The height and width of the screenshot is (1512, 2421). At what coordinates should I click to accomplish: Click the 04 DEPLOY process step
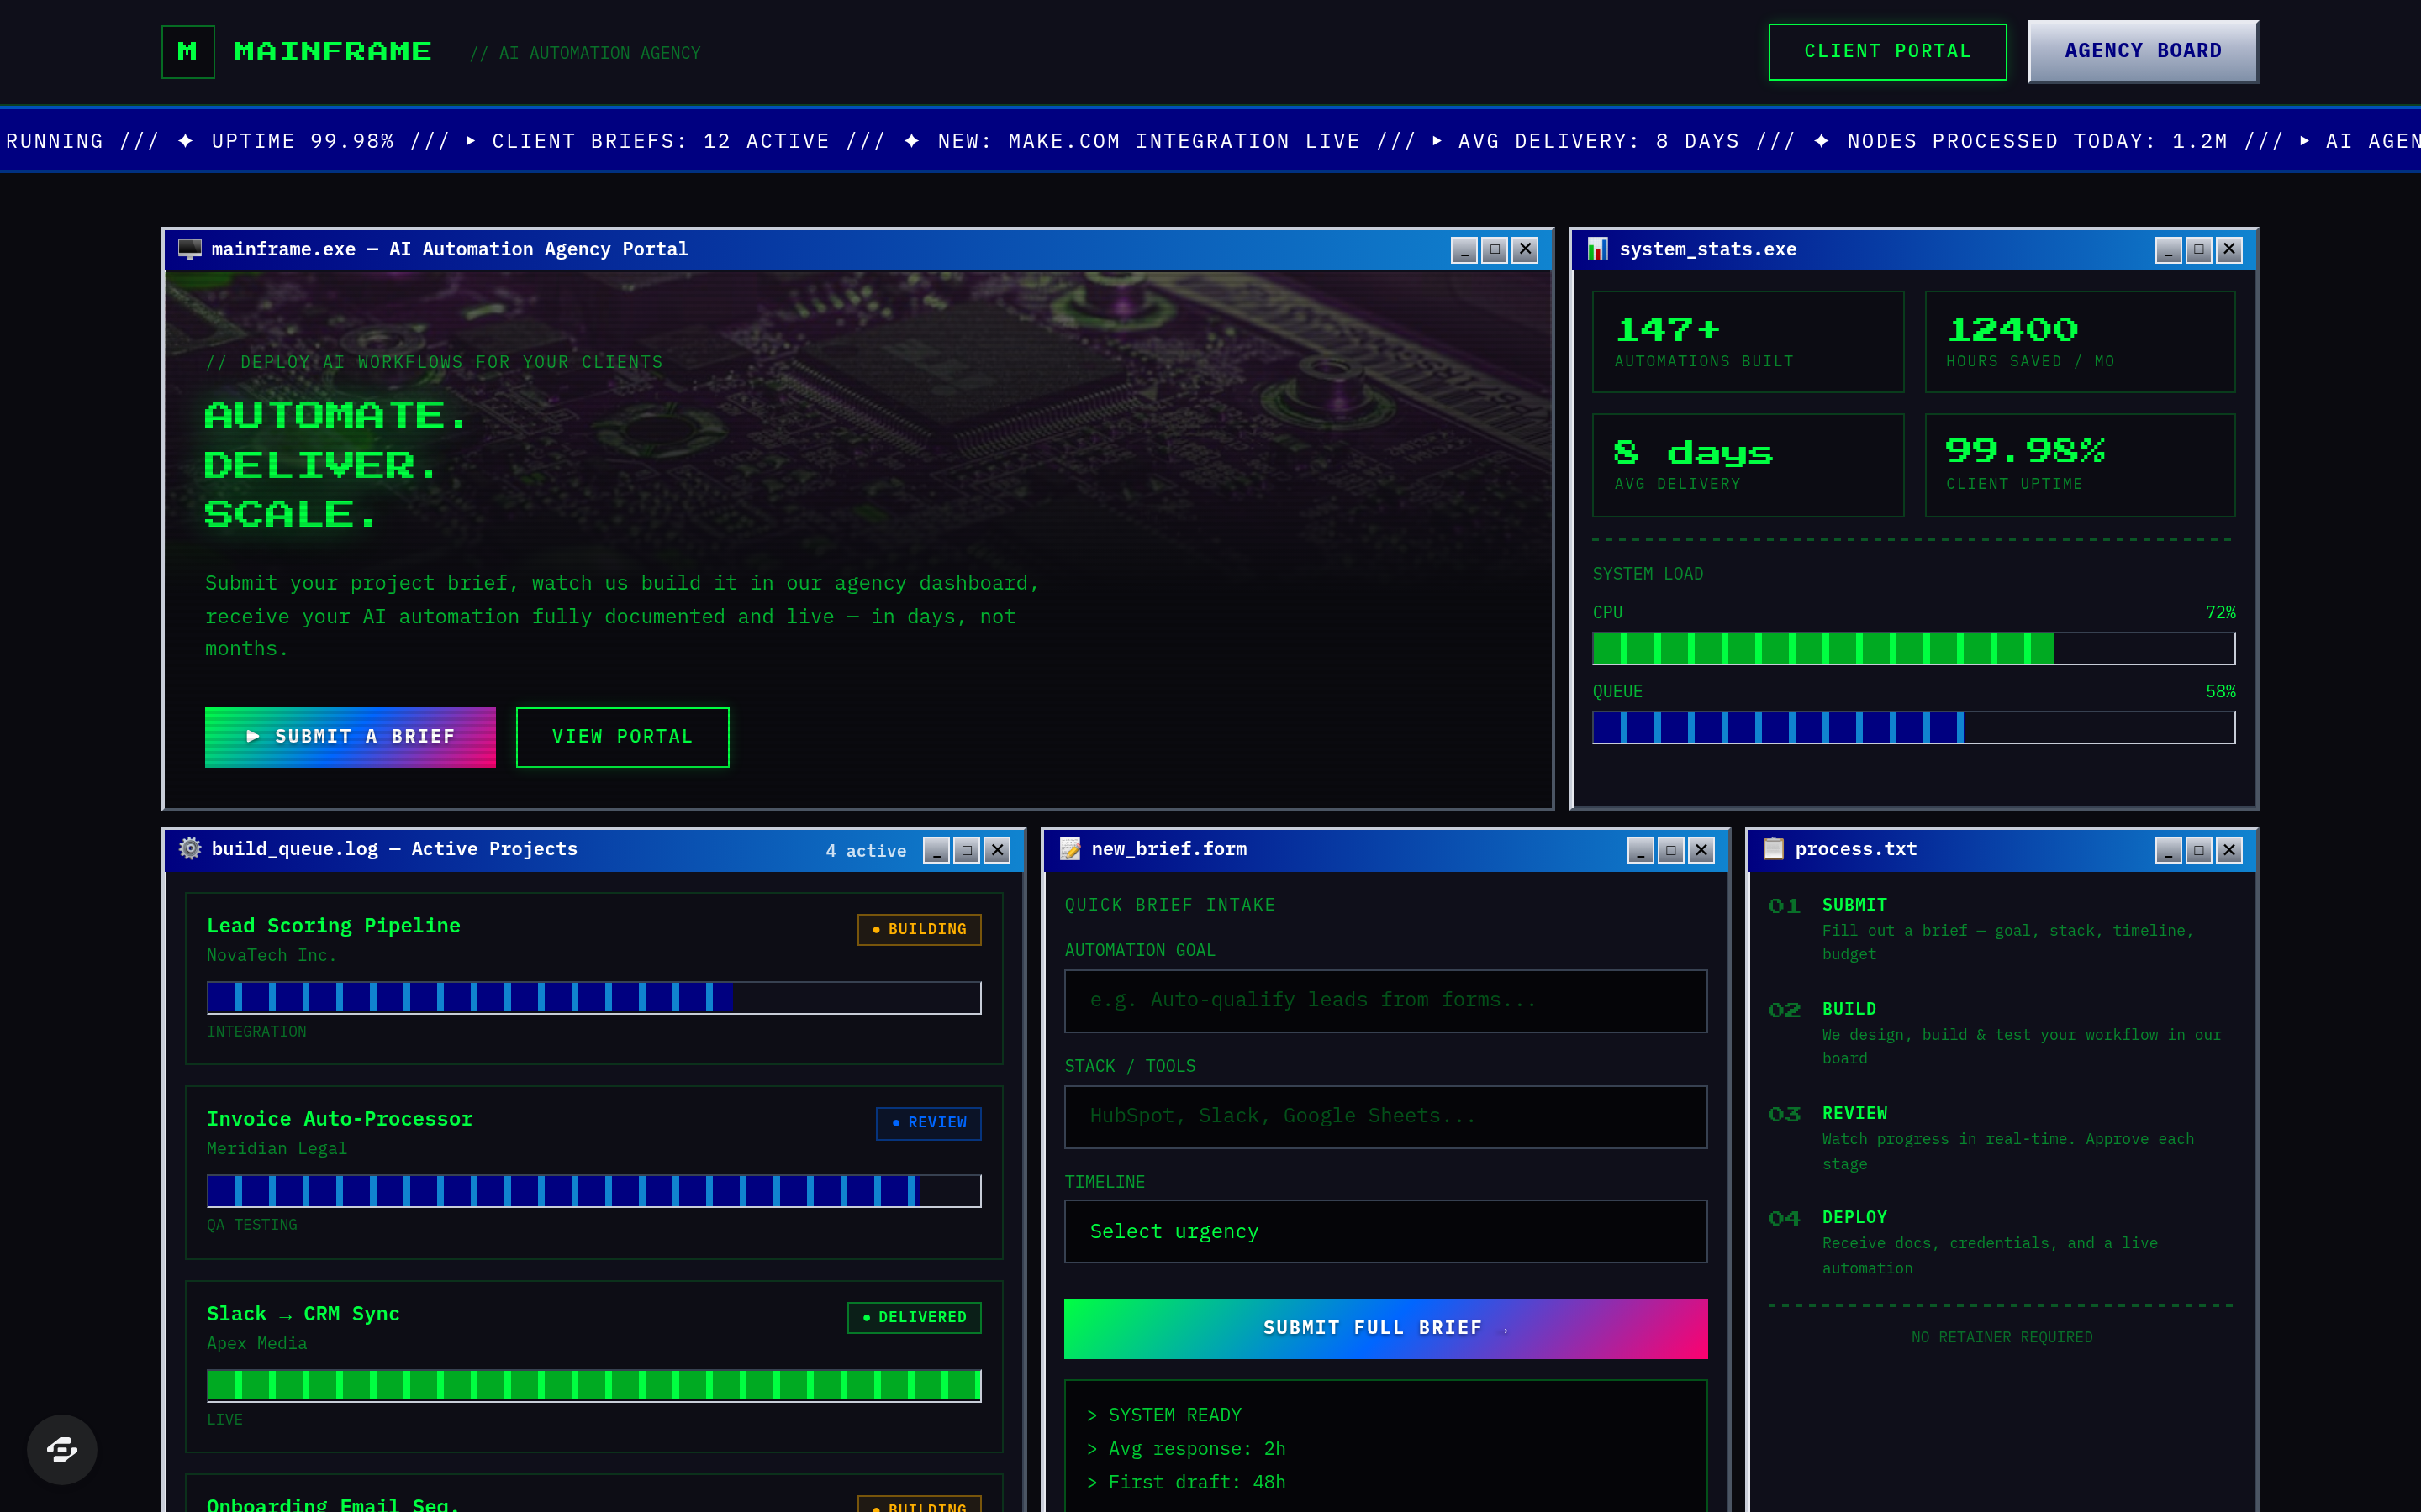(x=2001, y=1242)
